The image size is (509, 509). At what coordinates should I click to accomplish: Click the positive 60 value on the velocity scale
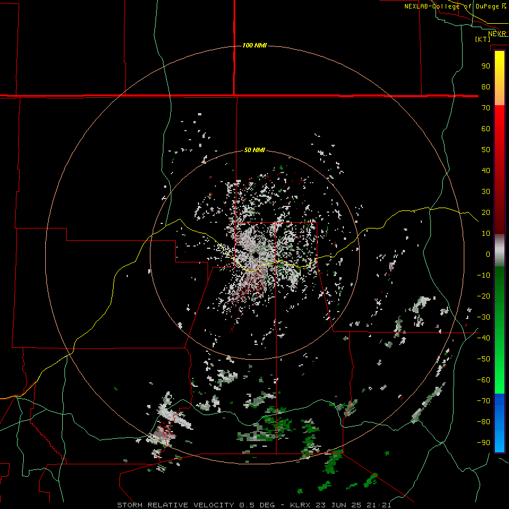[x=486, y=129]
